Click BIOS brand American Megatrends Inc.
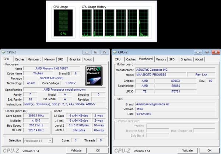Screen dimensions: 221x154 pos(175,104)
